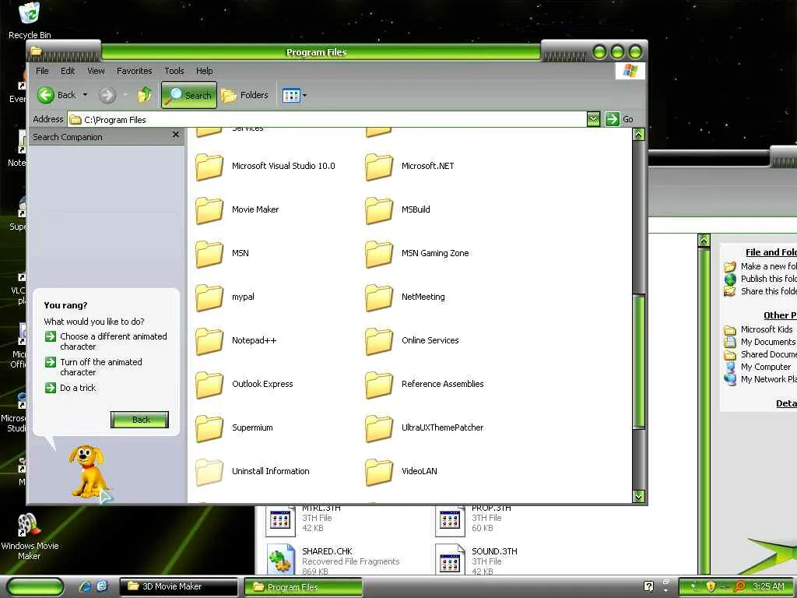
Task: Select the VideoLAN folder
Action: (x=402, y=473)
